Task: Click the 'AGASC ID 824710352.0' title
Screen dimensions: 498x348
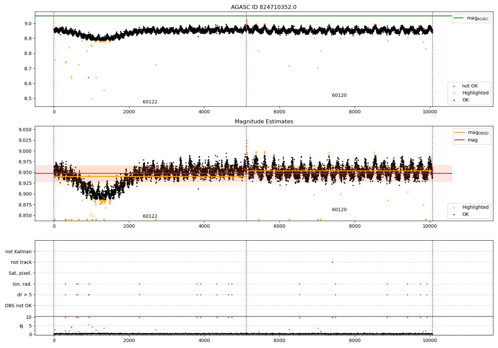Action: click(264, 7)
